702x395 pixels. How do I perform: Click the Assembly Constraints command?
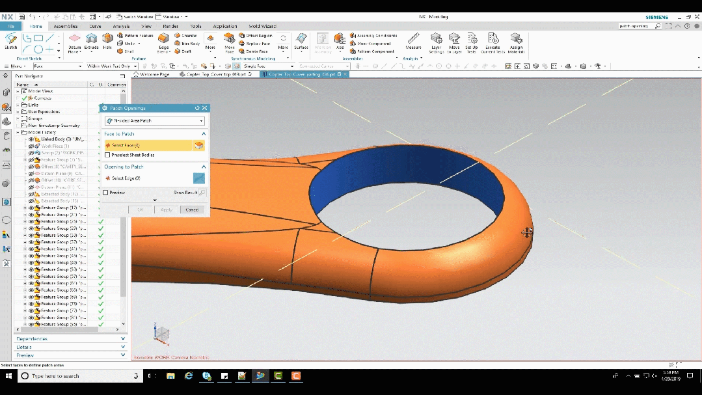(373, 36)
